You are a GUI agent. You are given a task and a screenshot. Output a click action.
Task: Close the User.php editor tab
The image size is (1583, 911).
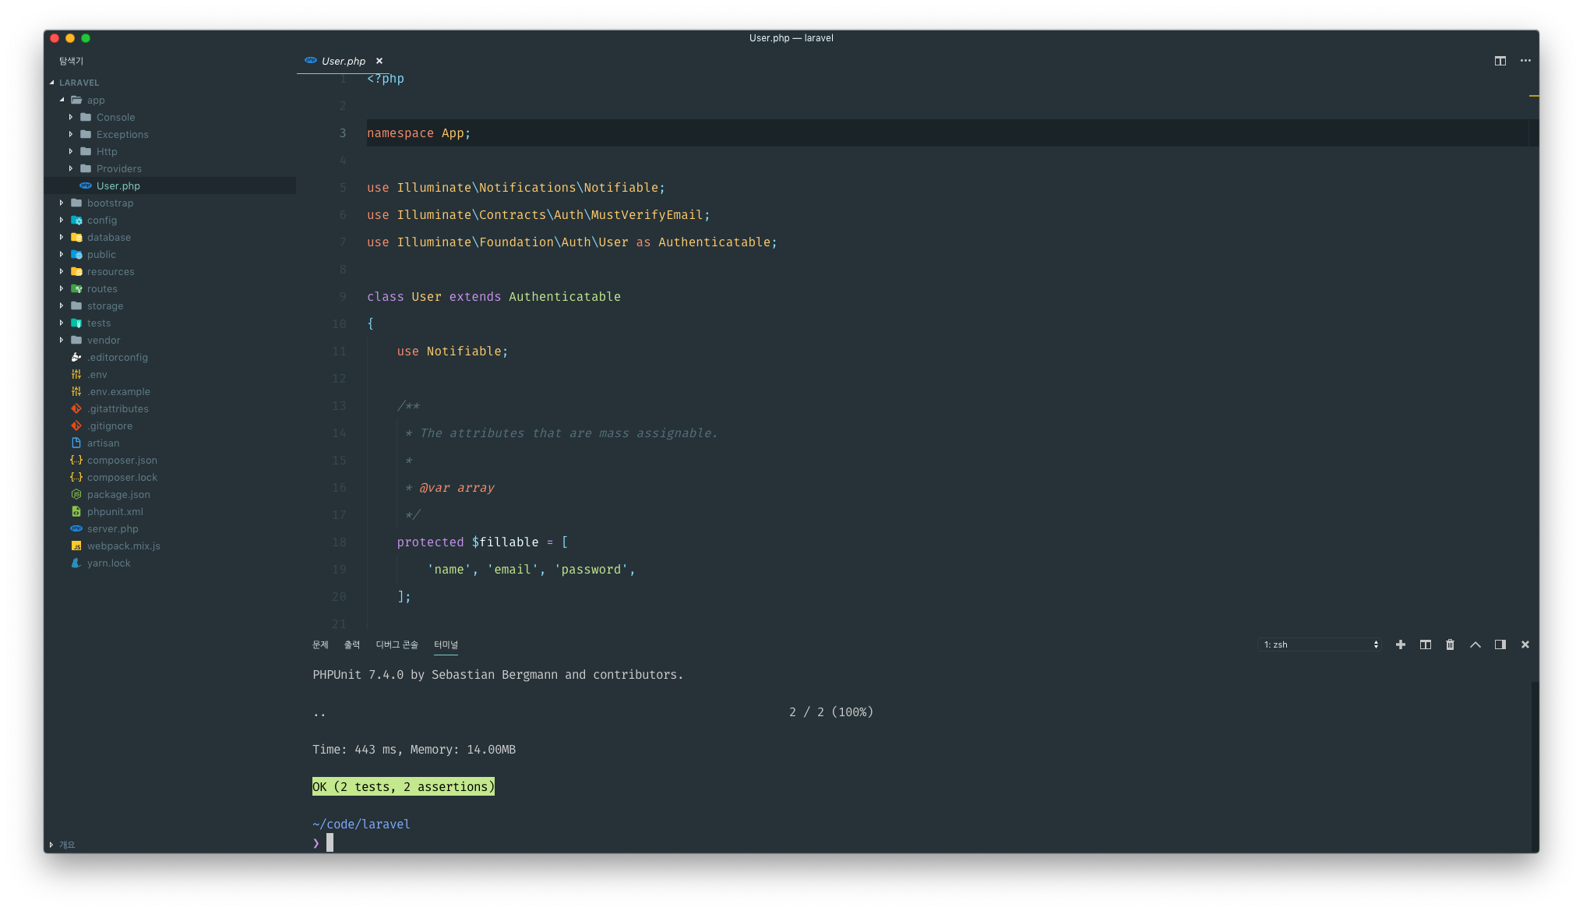coord(379,61)
